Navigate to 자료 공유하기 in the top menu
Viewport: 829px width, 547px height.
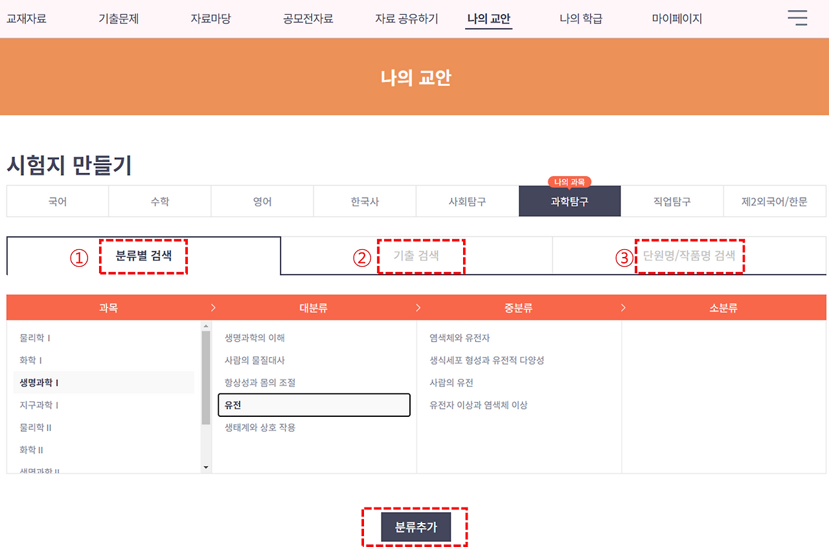[x=406, y=18]
